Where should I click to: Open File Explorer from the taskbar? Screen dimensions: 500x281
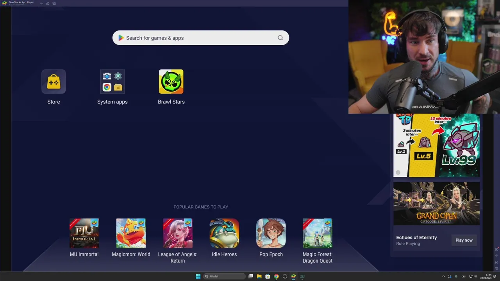[259, 276]
